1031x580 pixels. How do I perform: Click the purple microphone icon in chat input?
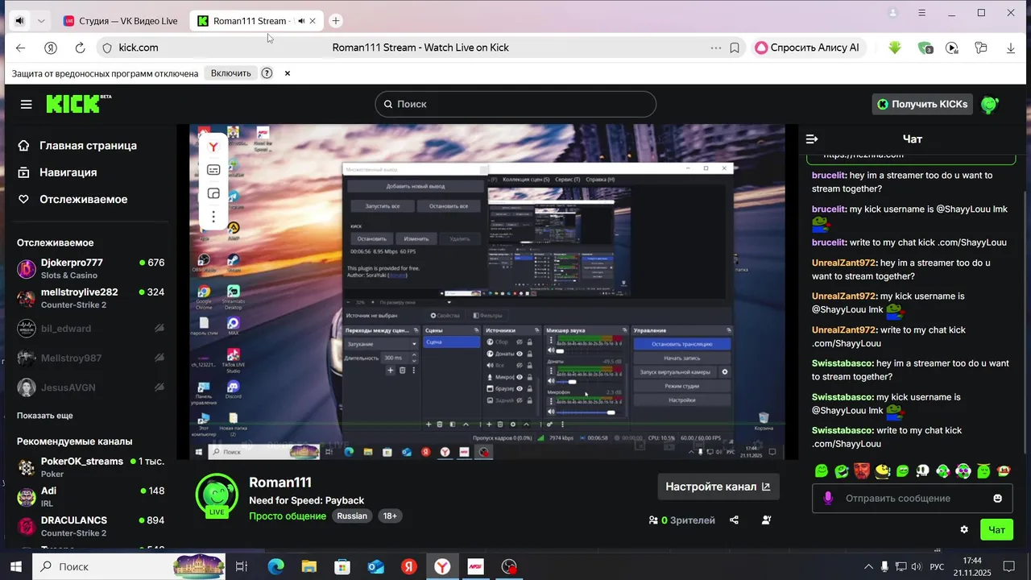[x=828, y=499]
